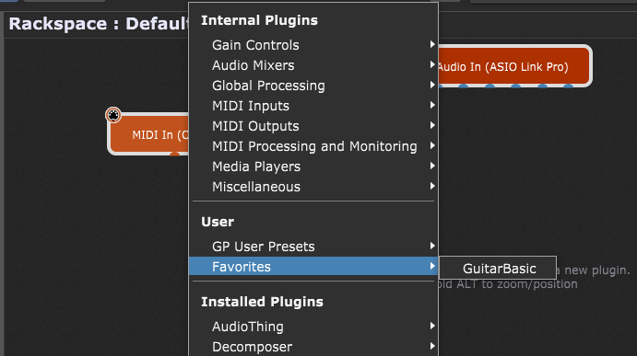The height and width of the screenshot is (356, 637).
Task: Open MIDI Processing and Monitoring submenu
Action: (x=313, y=146)
